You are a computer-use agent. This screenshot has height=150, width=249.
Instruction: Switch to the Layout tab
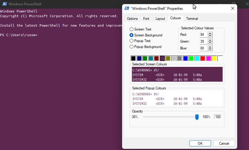pyautogui.click(x=160, y=19)
